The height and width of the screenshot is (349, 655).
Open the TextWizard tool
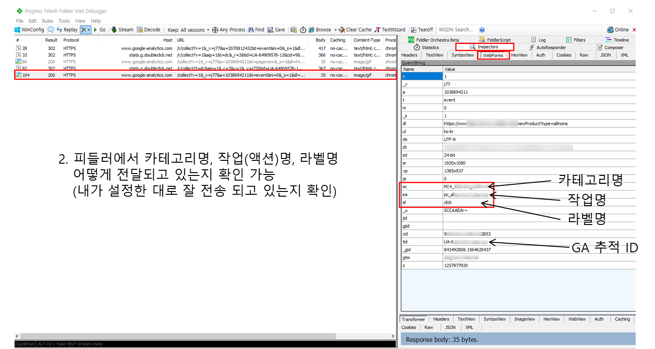[390, 30]
